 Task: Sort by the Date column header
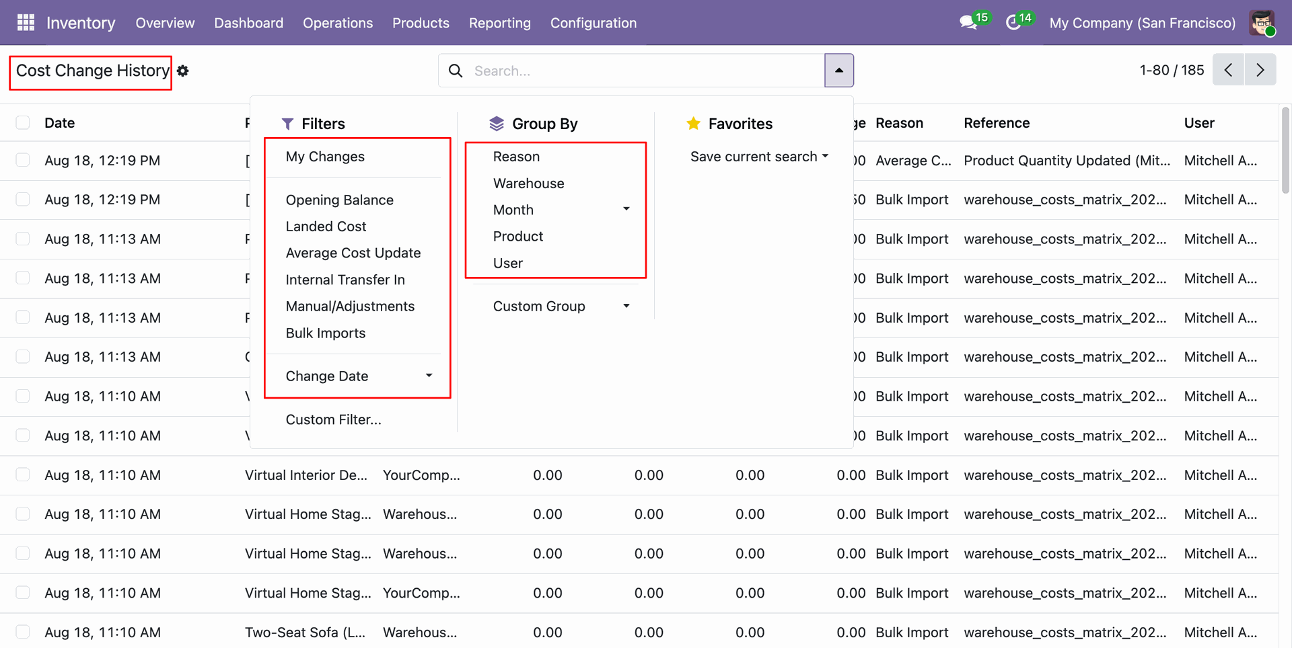[x=59, y=123]
